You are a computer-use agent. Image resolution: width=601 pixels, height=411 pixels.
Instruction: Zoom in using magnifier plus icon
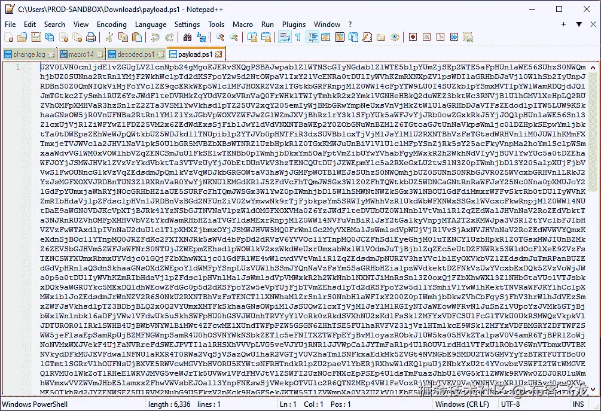(x=220, y=37)
